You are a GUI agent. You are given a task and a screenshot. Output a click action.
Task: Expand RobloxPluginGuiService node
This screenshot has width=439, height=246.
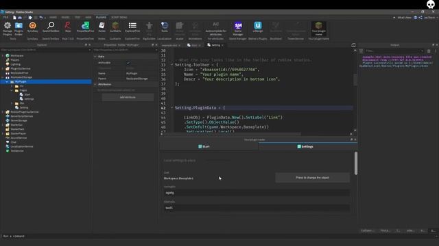[3, 112]
